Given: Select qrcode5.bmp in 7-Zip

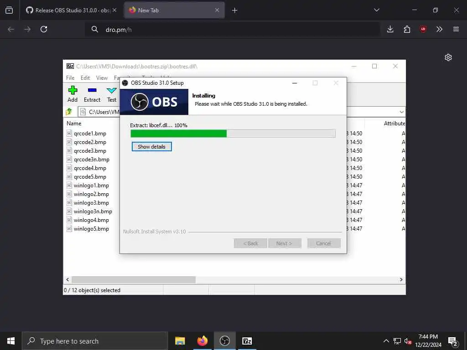Looking at the screenshot, I should point(90,176).
